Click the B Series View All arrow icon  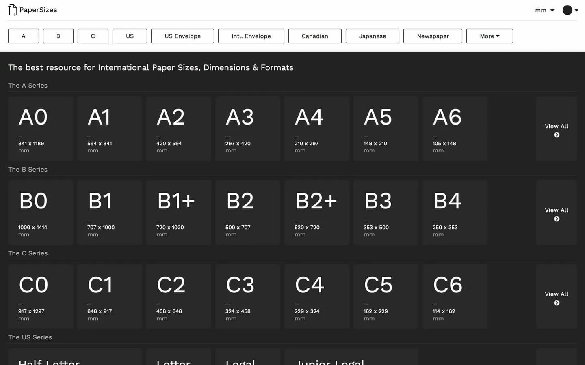pos(557,219)
